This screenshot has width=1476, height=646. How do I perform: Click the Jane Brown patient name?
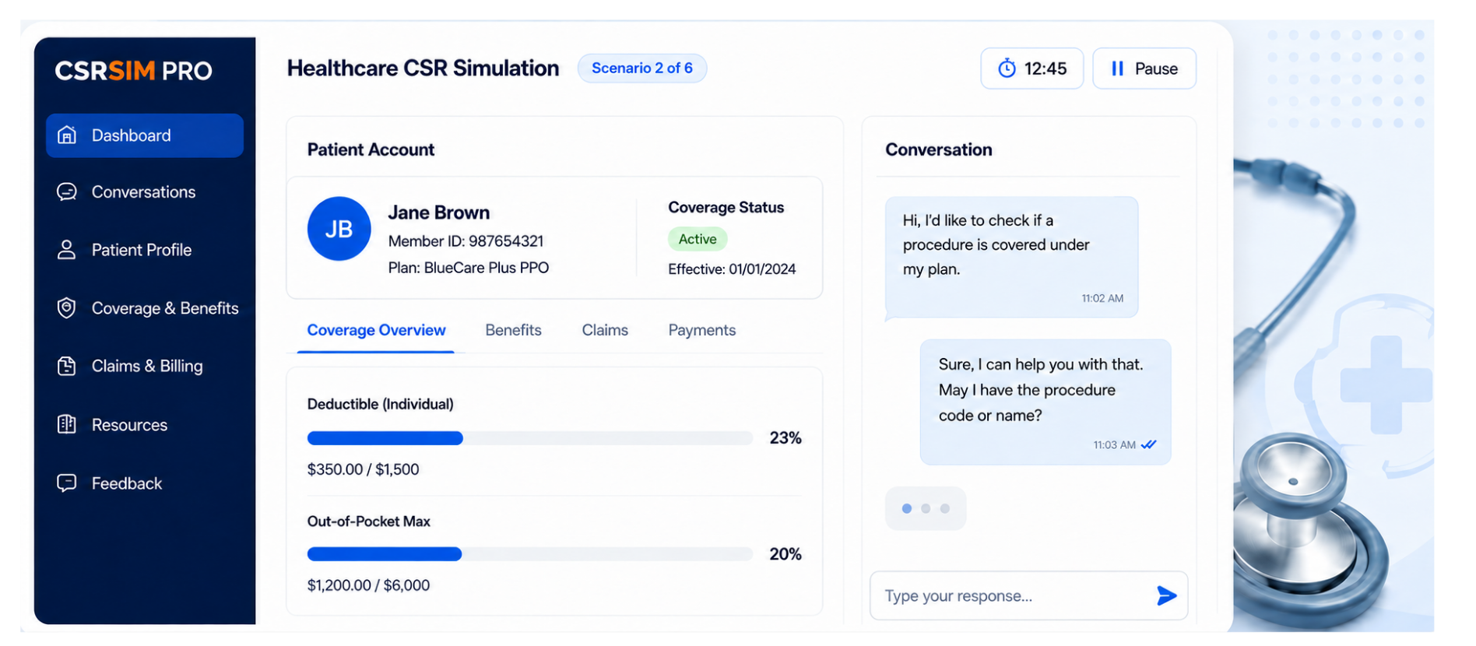coord(439,212)
